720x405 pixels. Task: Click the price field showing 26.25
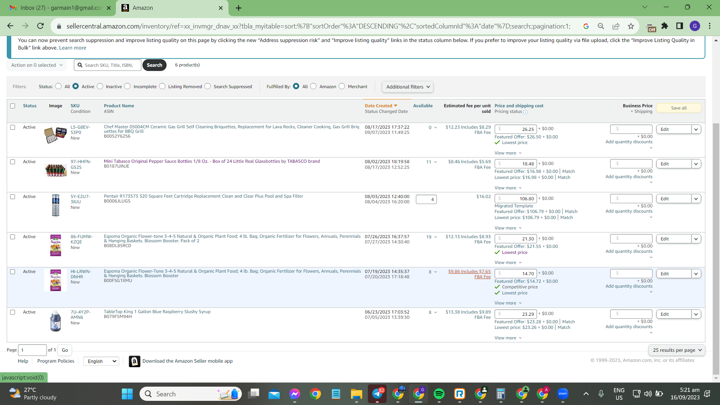pyautogui.click(x=516, y=129)
